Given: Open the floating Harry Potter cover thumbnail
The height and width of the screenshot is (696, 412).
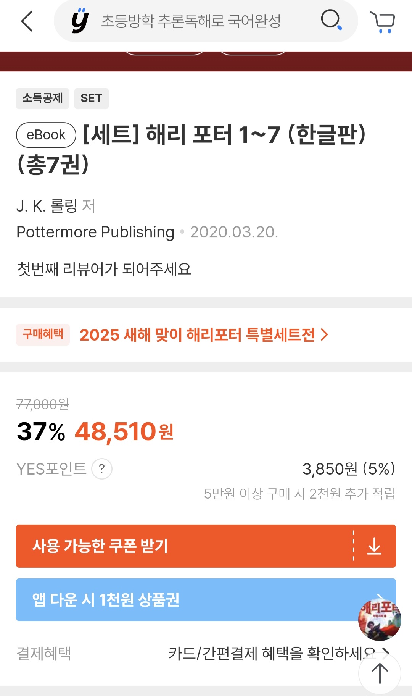Looking at the screenshot, I should point(379,619).
